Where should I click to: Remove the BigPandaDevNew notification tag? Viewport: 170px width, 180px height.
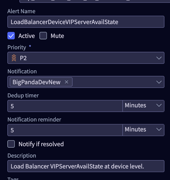pyautogui.click(x=66, y=82)
